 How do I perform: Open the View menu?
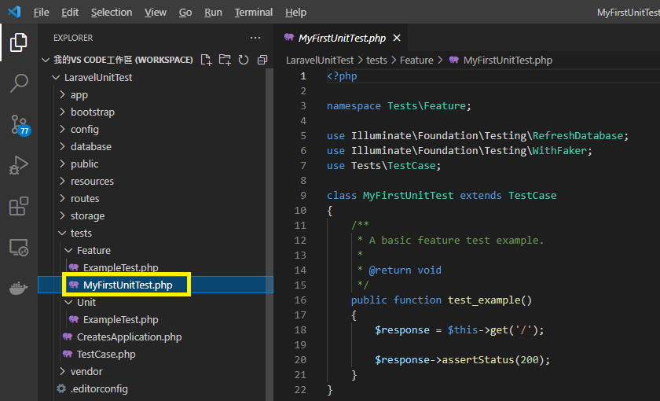click(x=156, y=13)
